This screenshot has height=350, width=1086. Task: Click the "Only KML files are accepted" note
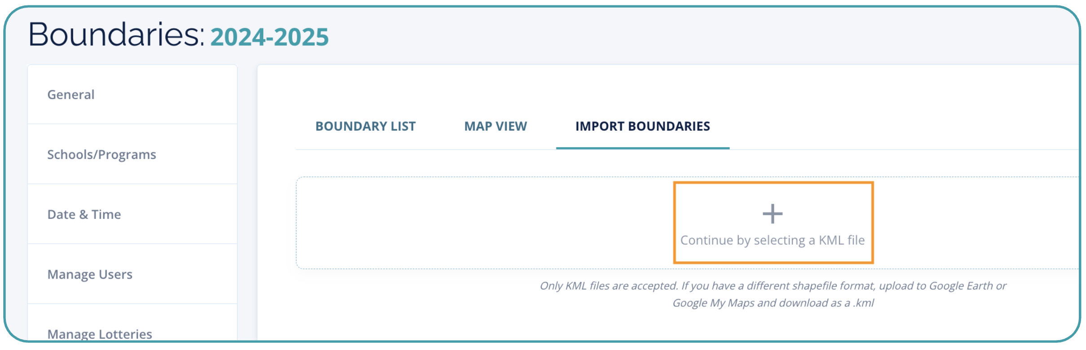click(773, 286)
